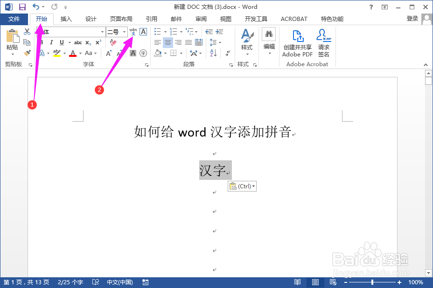The image size is (433, 288).
Task: Expand numbering list dropdown arrow
Action: point(181,32)
